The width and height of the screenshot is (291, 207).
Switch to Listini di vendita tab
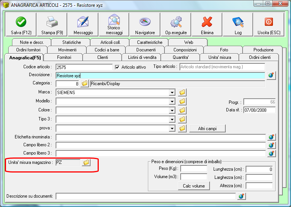pyautogui.click(x=142, y=57)
